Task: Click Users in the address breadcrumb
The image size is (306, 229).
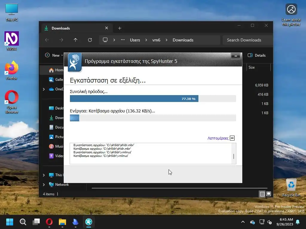Action: [x=135, y=40]
